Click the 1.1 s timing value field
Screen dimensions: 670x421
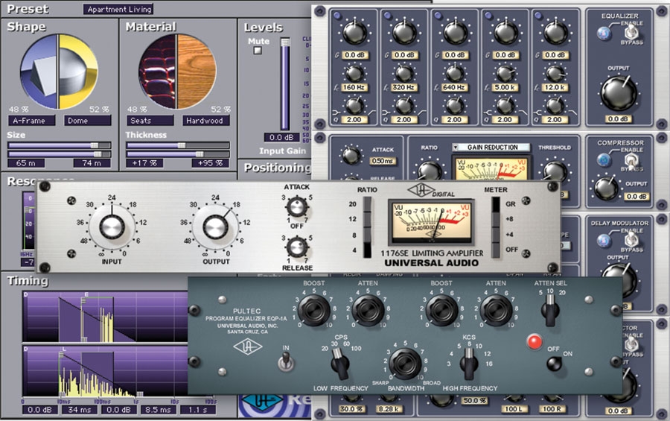pos(198,409)
